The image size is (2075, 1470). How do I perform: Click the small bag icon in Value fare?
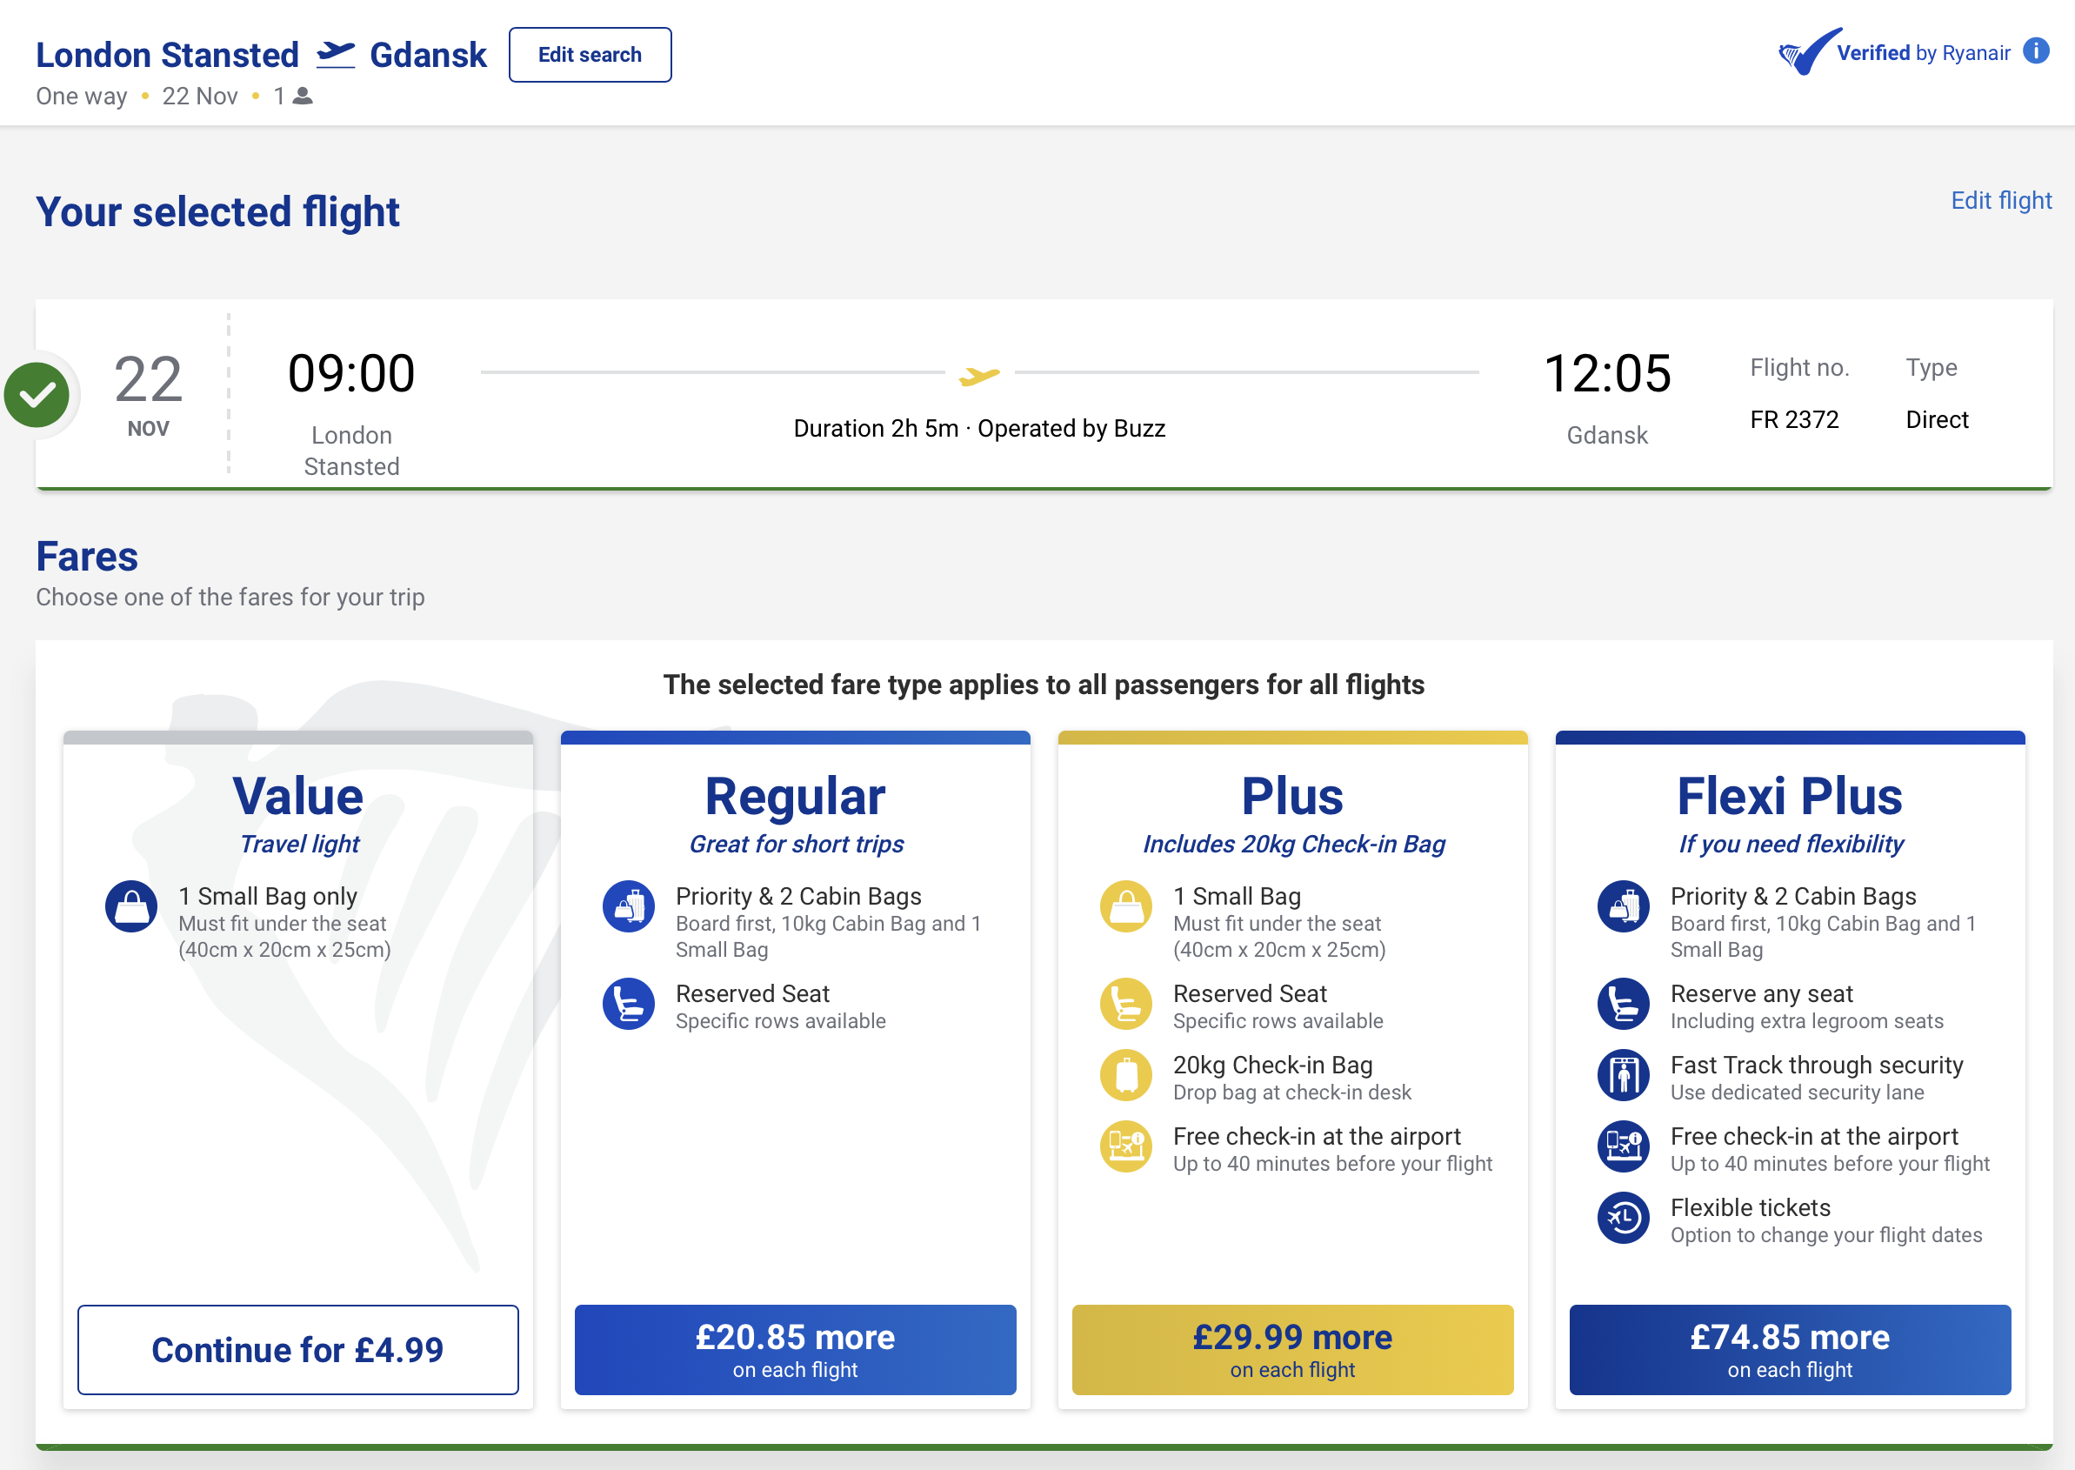click(x=131, y=906)
